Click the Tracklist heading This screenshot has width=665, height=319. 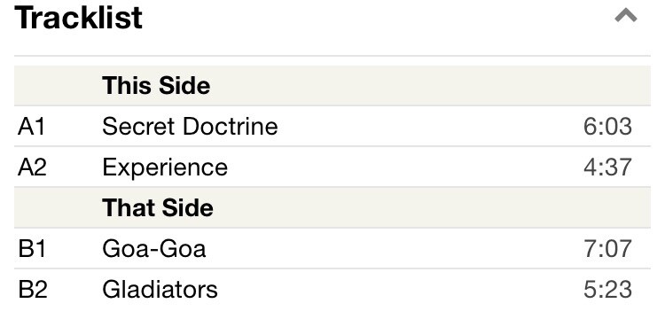(78, 19)
